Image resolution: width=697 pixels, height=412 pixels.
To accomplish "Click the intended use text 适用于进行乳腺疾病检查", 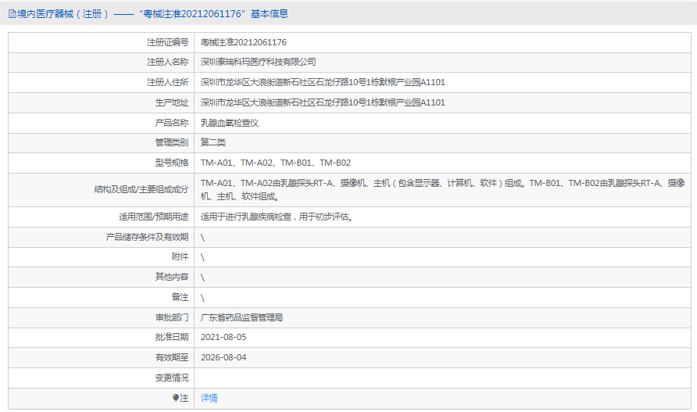I will (277, 217).
